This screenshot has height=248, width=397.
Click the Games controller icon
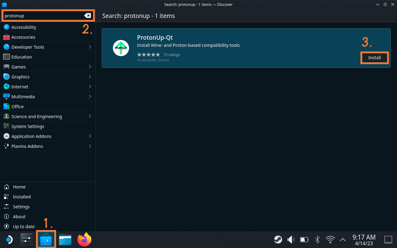coord(7,67)
